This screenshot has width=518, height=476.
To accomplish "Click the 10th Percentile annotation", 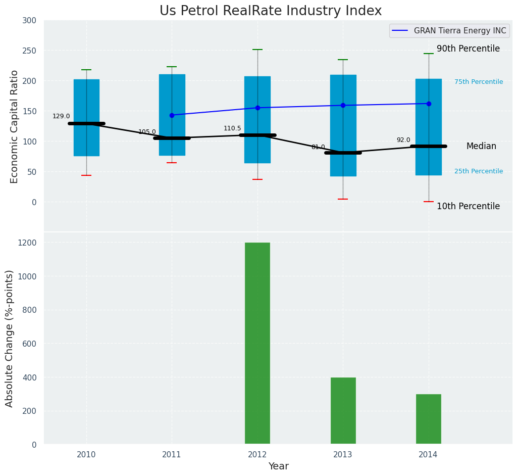I will click(468, 206).
